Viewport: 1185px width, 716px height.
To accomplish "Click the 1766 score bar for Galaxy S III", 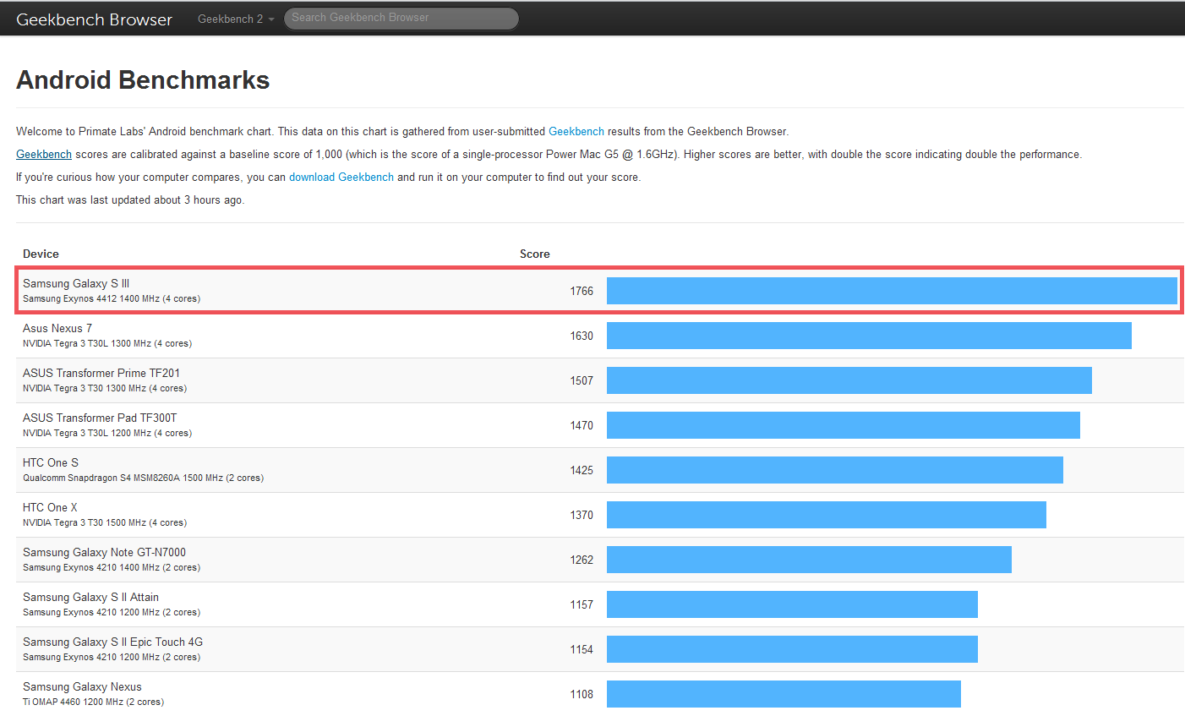I will pos(891,291).
